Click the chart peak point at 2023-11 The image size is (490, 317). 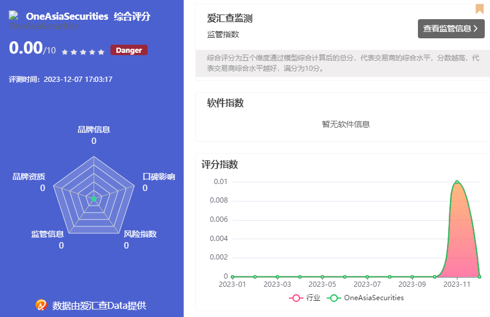pyautogui.click(x=457, y=182)
